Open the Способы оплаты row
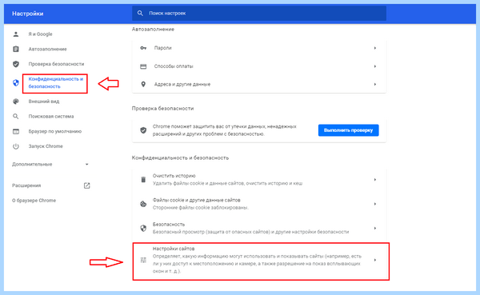480x295 pixels. pyautogui.click(x=259, y=66)
